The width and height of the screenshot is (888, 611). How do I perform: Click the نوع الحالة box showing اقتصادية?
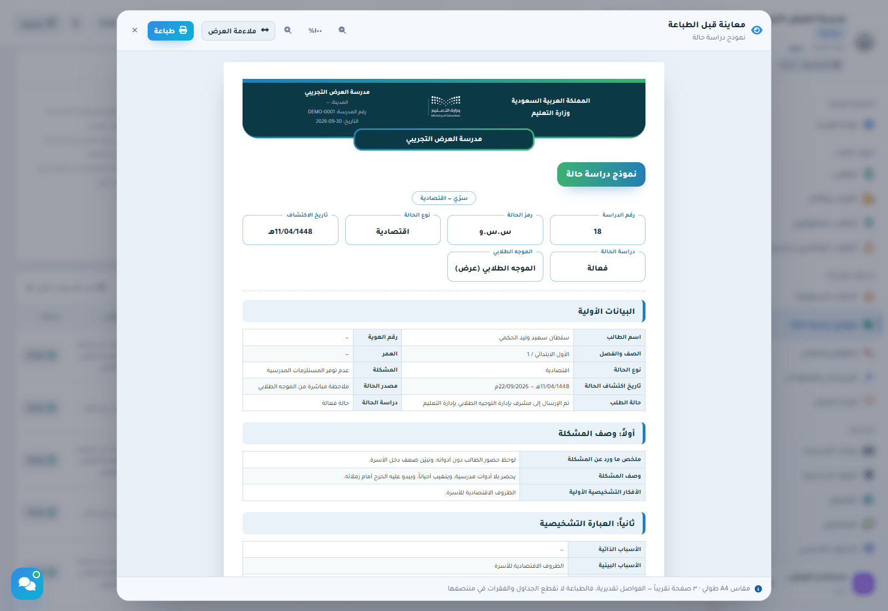(393, 230)
